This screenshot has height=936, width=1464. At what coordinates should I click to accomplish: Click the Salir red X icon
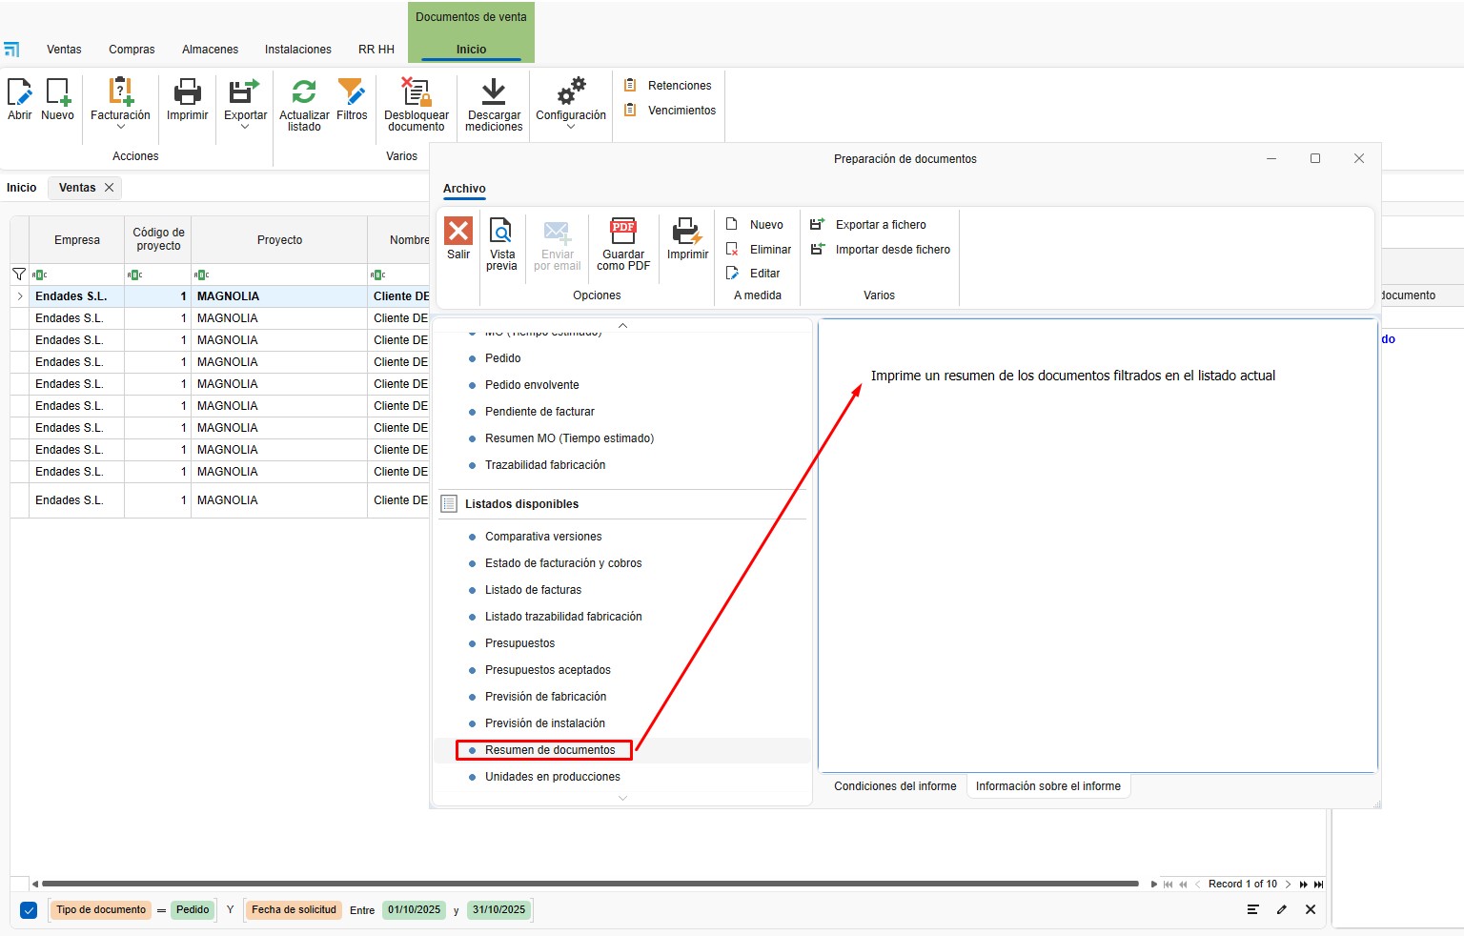click(458, 232)
